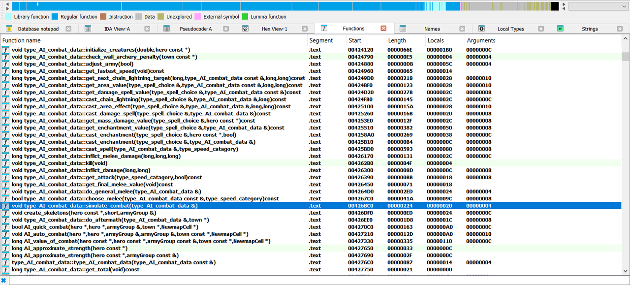The height and width of the screenshot is (285, 630).
Task: Close the Names tab
Action: click(x=462, y=29)
